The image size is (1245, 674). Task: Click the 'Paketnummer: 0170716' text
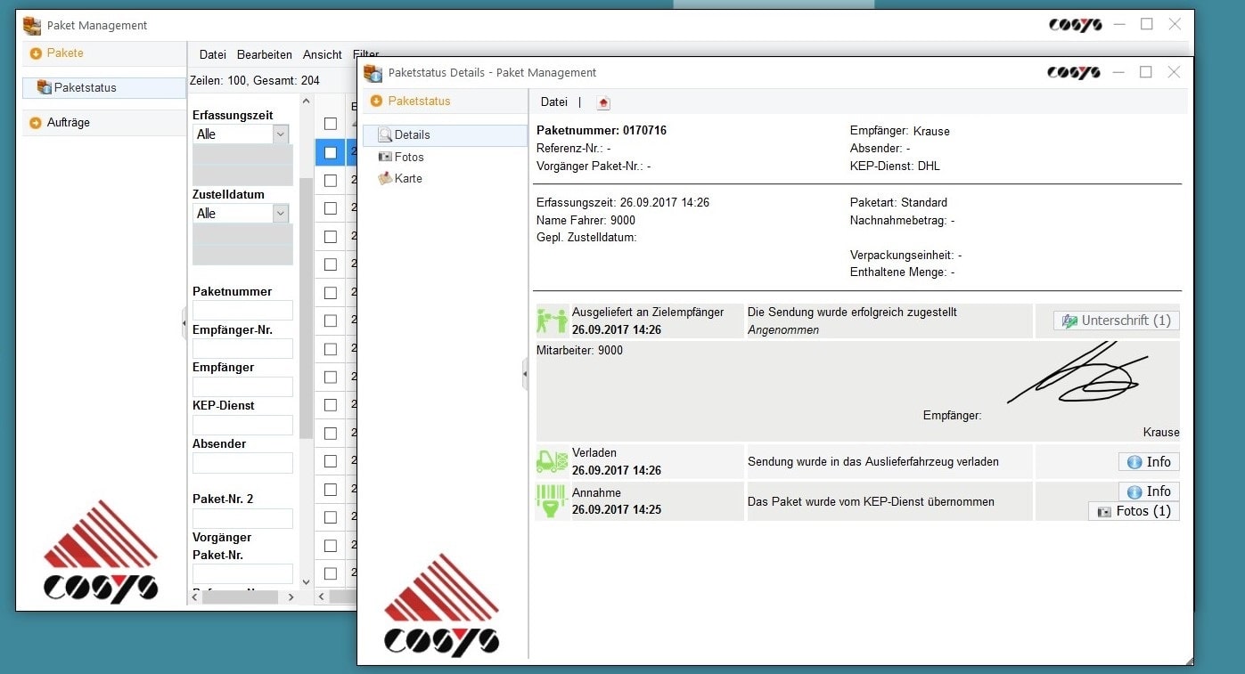coord(602,131)
